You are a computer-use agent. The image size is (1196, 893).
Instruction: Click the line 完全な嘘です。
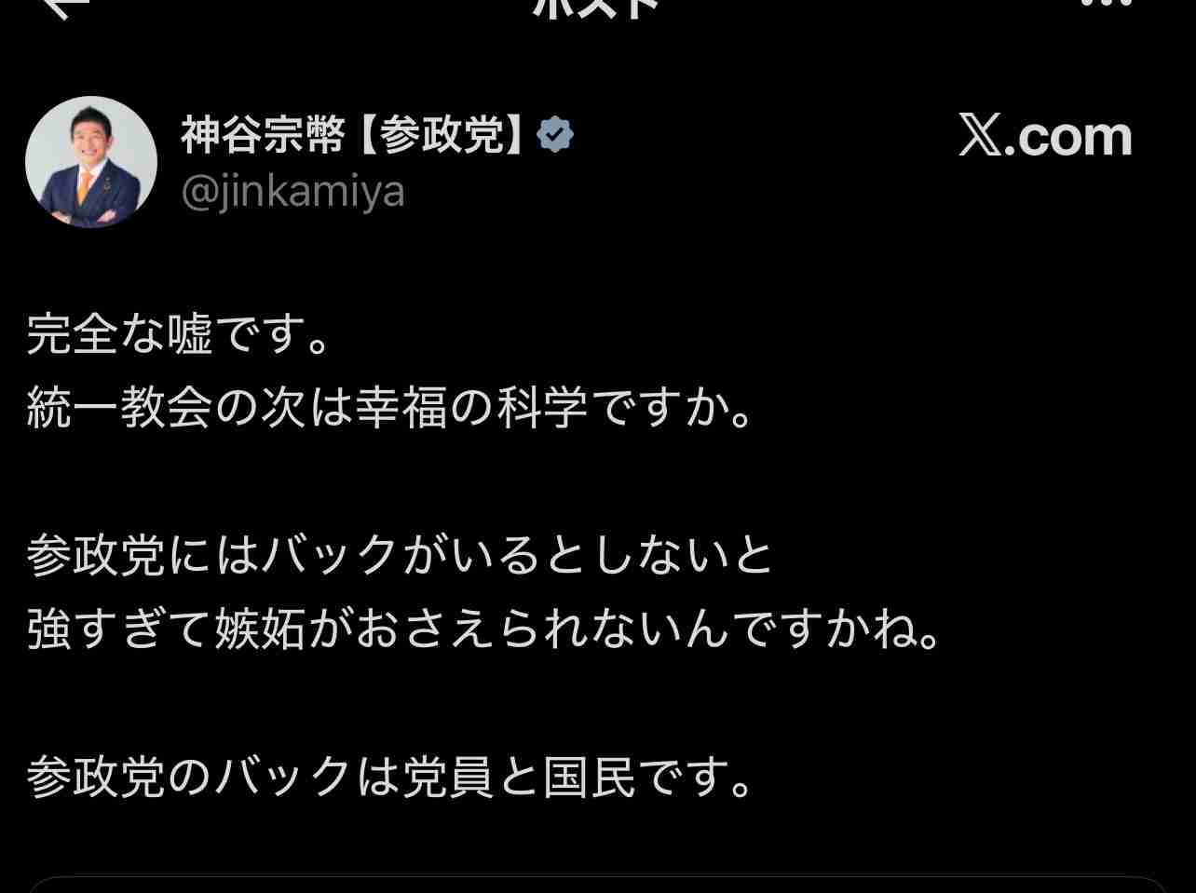click(180, 334)
